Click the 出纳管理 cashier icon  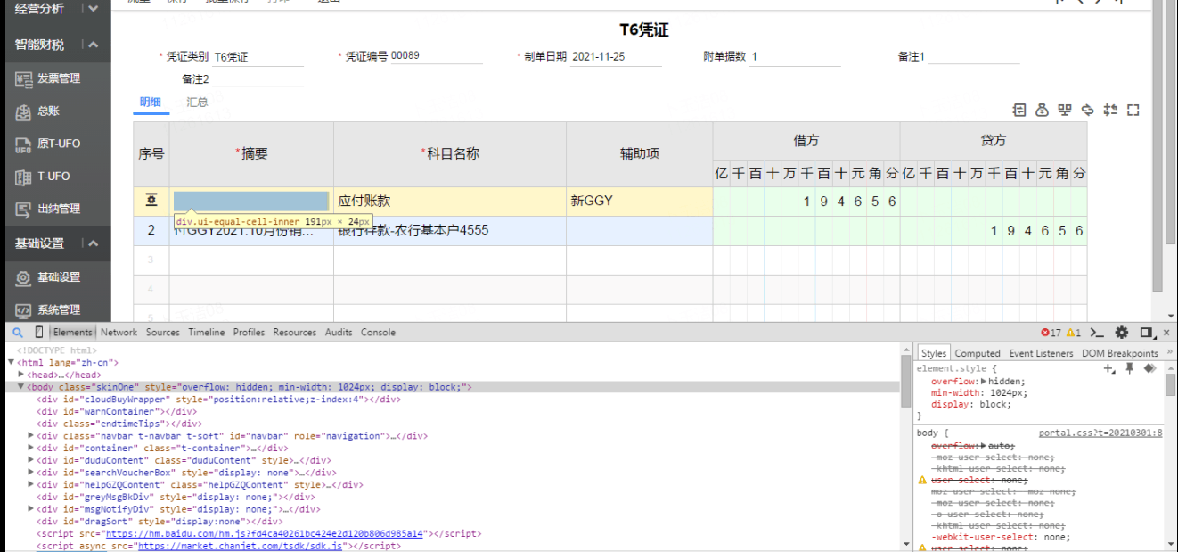pos(24,210)
